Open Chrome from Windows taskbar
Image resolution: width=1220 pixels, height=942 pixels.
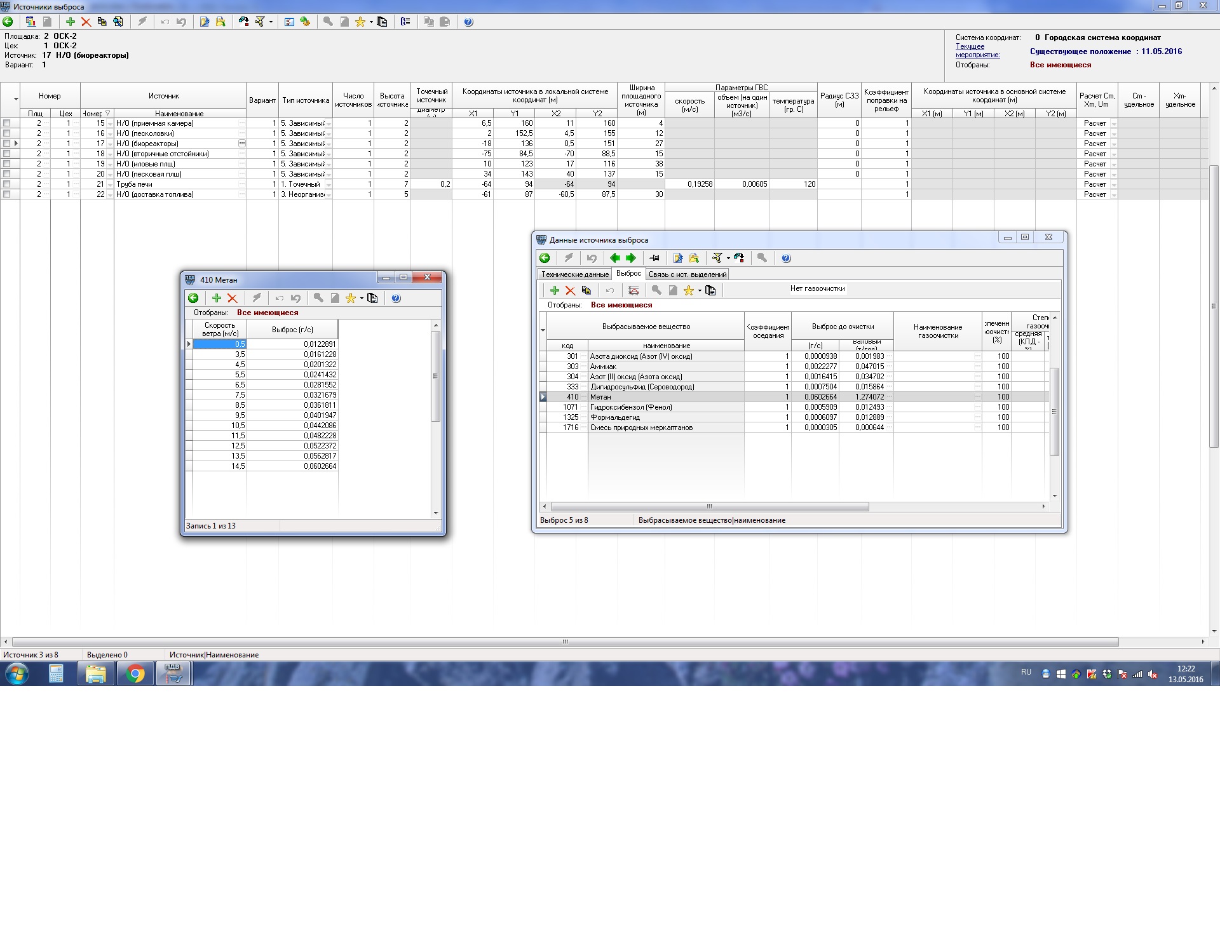coord(135,674)
